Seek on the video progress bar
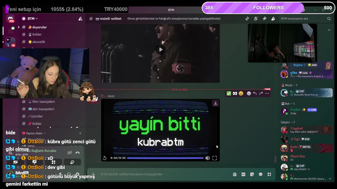The height and width of the screenshot is (189, 337). point(165,158)
